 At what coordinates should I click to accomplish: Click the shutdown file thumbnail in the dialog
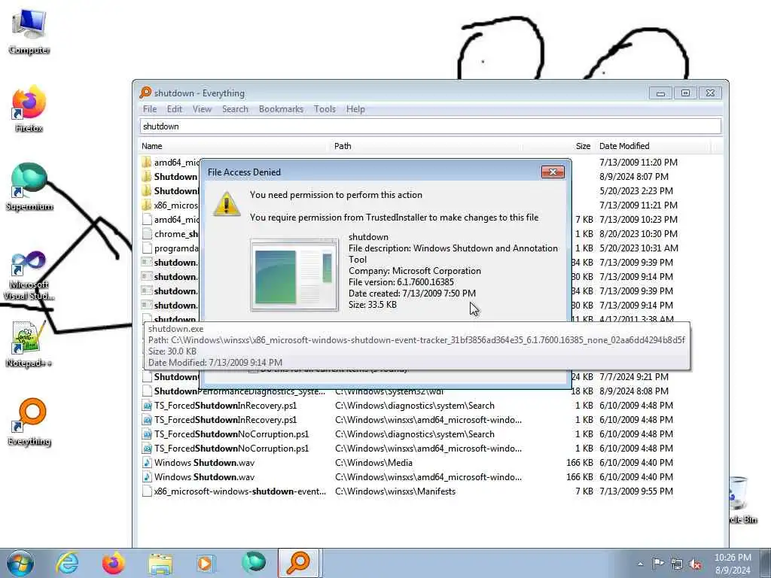[x=294, y=274]
